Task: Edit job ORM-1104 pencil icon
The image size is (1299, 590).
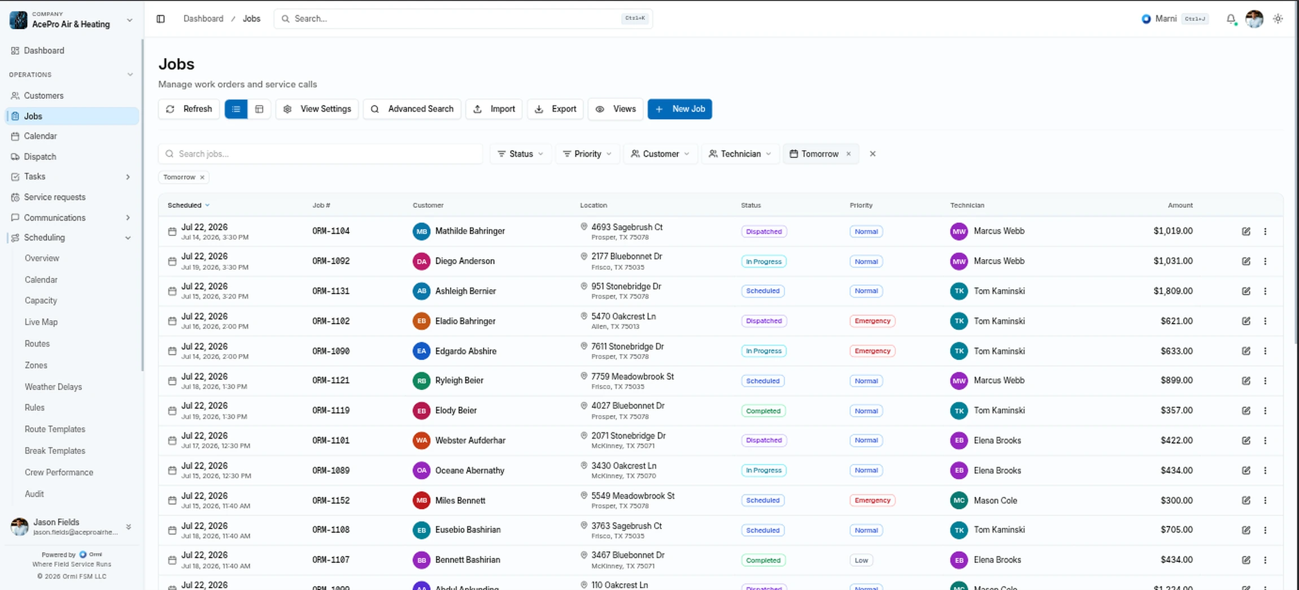Action: point(1246,231)
